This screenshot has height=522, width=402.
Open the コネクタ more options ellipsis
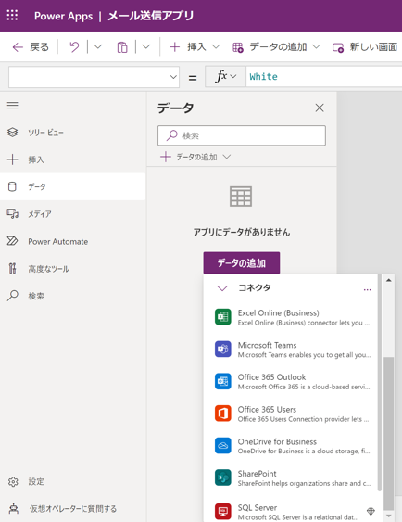coord(367,289)
